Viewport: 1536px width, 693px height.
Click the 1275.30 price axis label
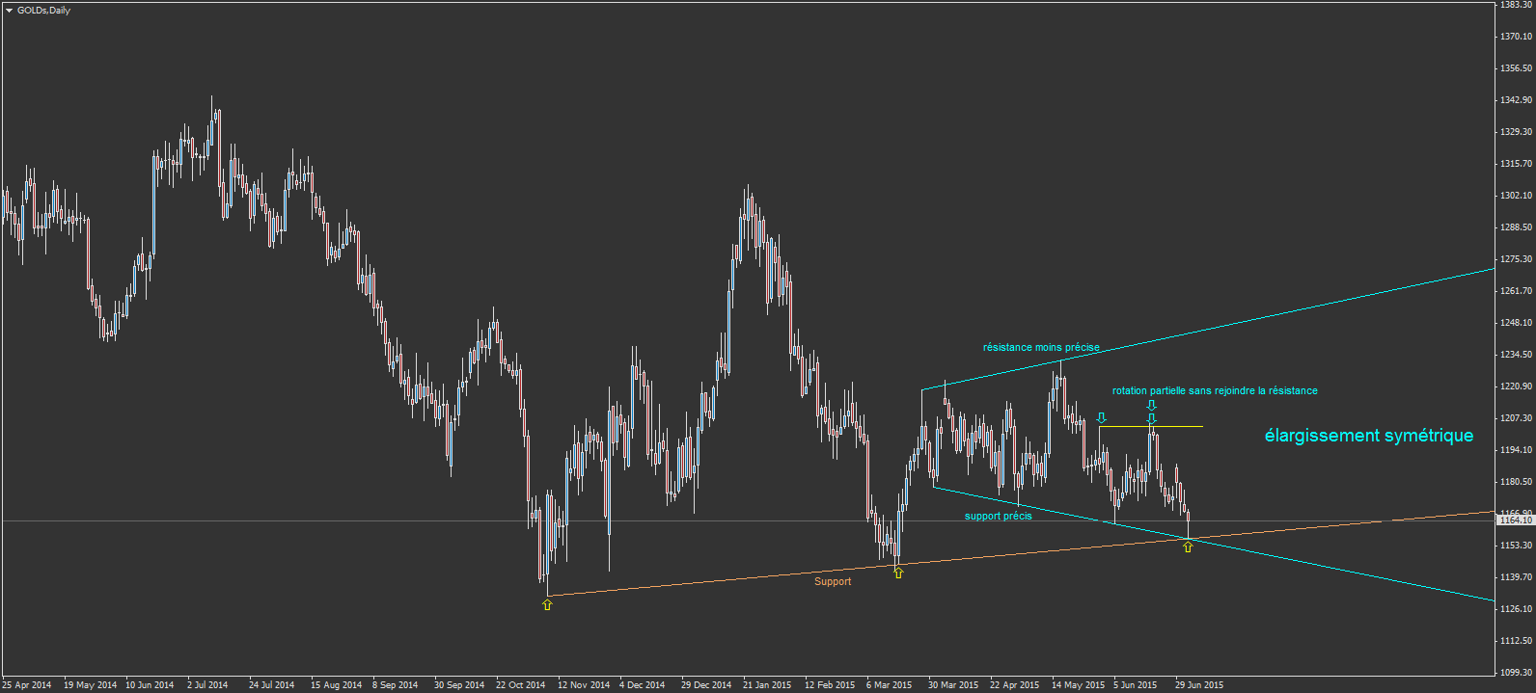(x=1516, y=259)
